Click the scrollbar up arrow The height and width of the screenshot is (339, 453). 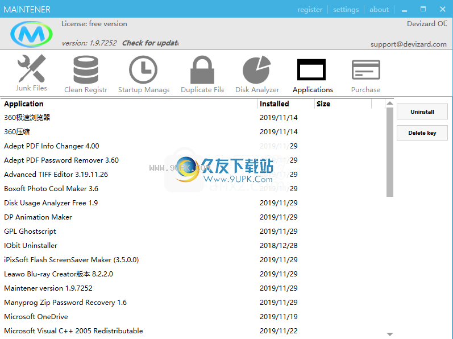(390, 103)
